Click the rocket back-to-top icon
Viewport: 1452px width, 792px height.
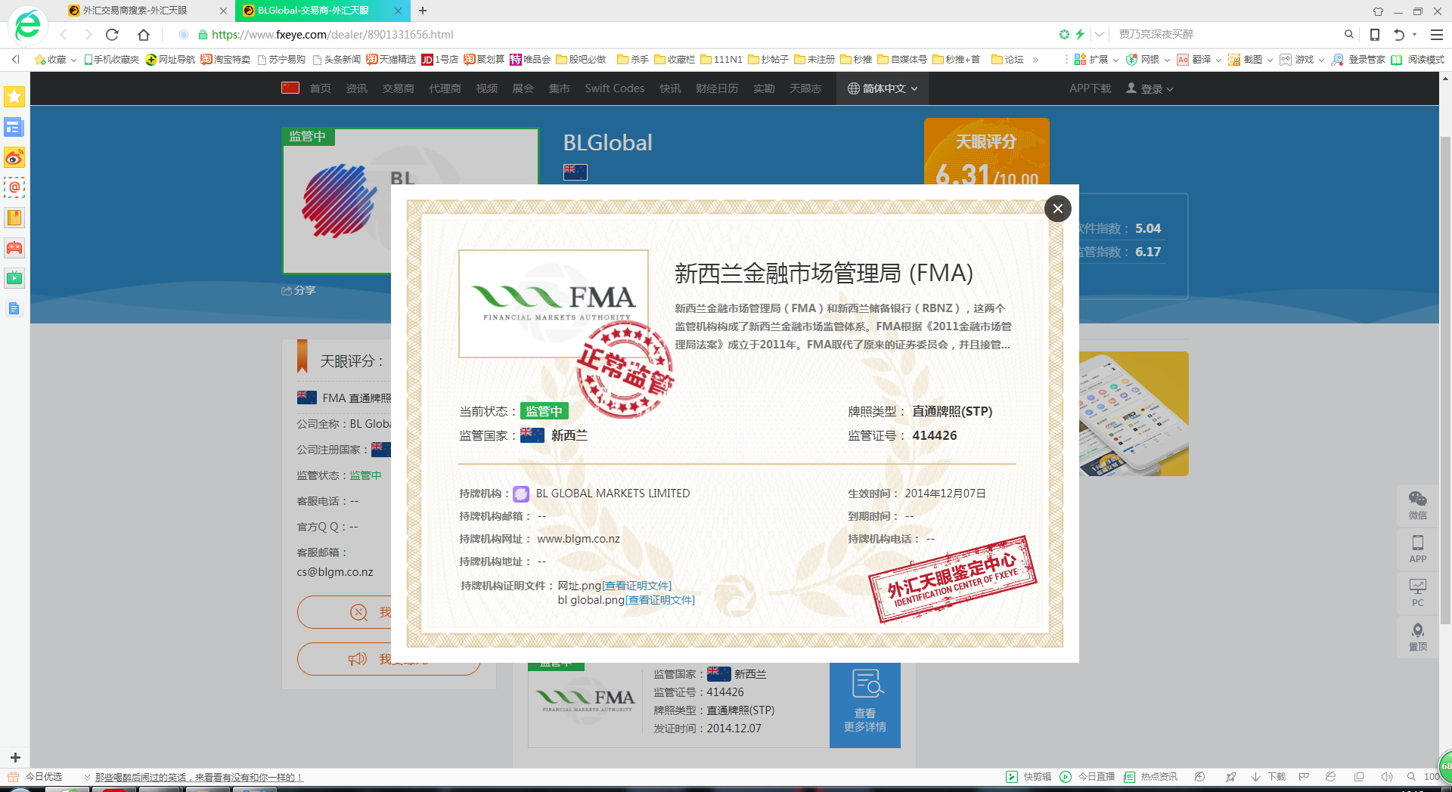click(x=1417, y=636)
